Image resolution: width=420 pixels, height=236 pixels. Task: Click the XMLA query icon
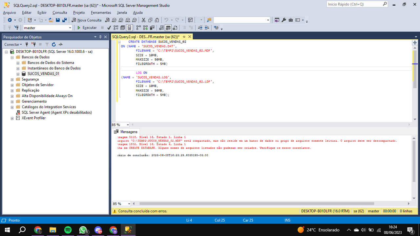(128, 20)
